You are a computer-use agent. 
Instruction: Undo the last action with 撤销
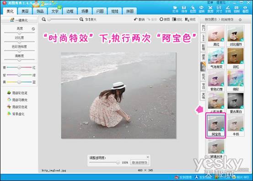[139, 20]
